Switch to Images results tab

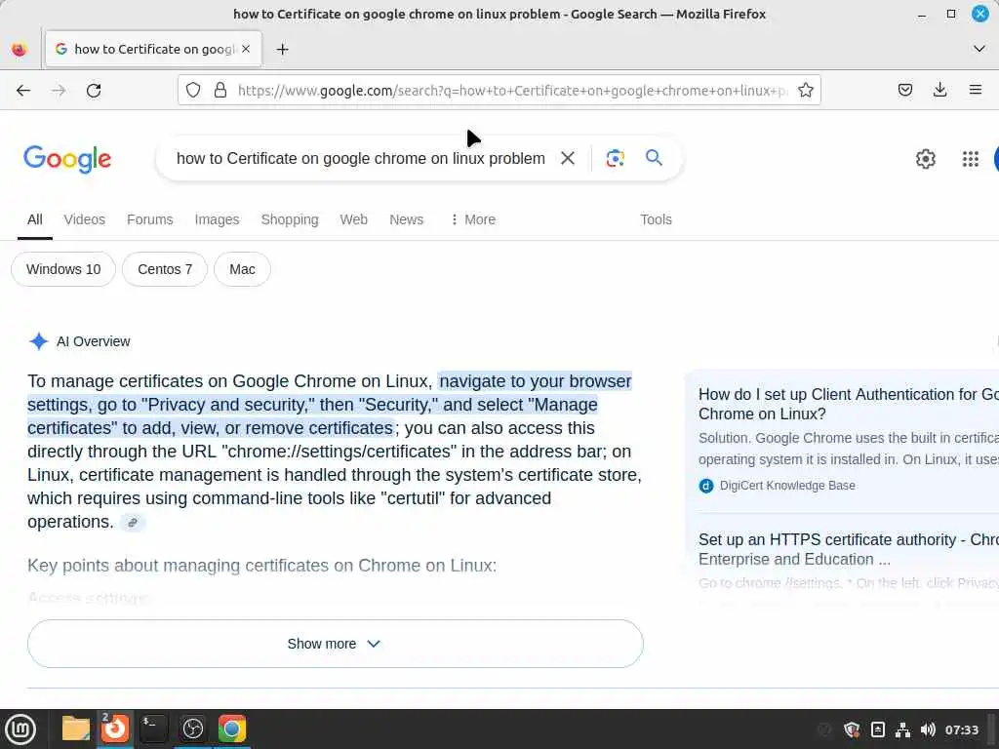pos(218,219)
